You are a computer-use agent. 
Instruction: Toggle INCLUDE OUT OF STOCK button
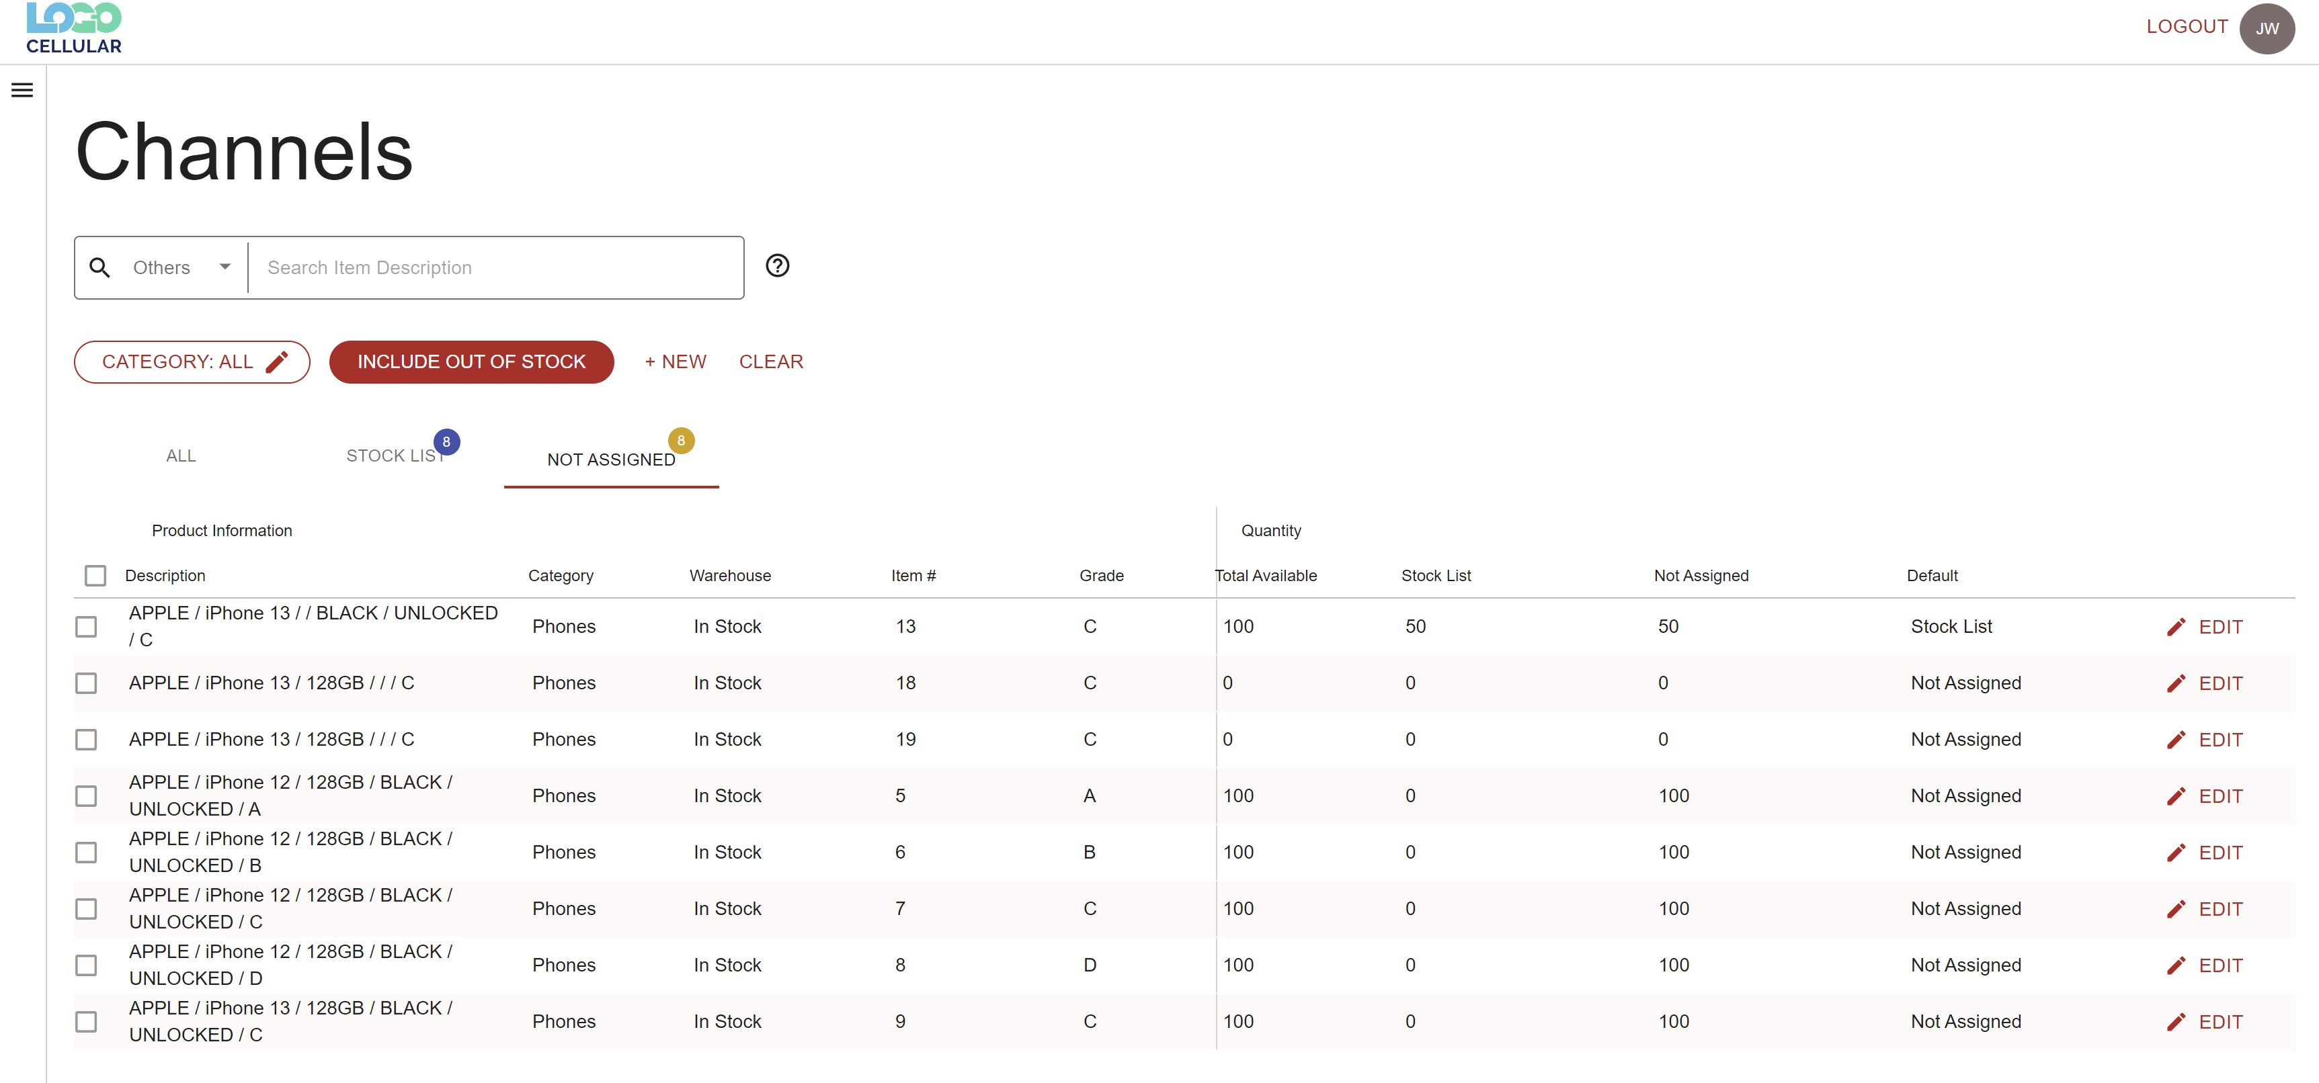pos(472,361)
